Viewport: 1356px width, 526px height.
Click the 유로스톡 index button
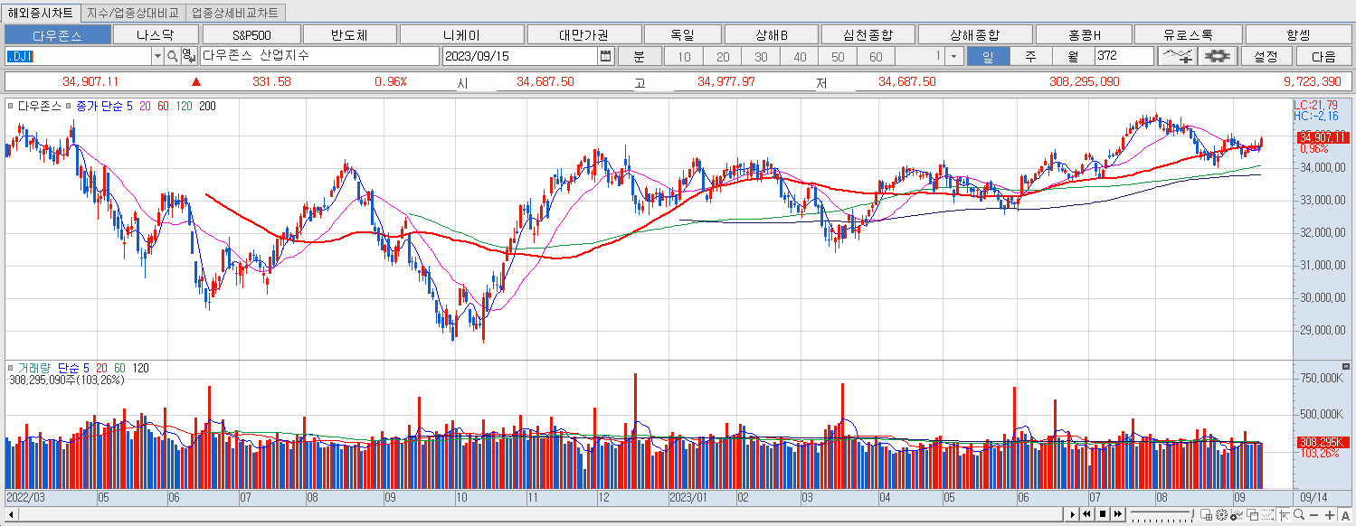tap(1189, 34)
